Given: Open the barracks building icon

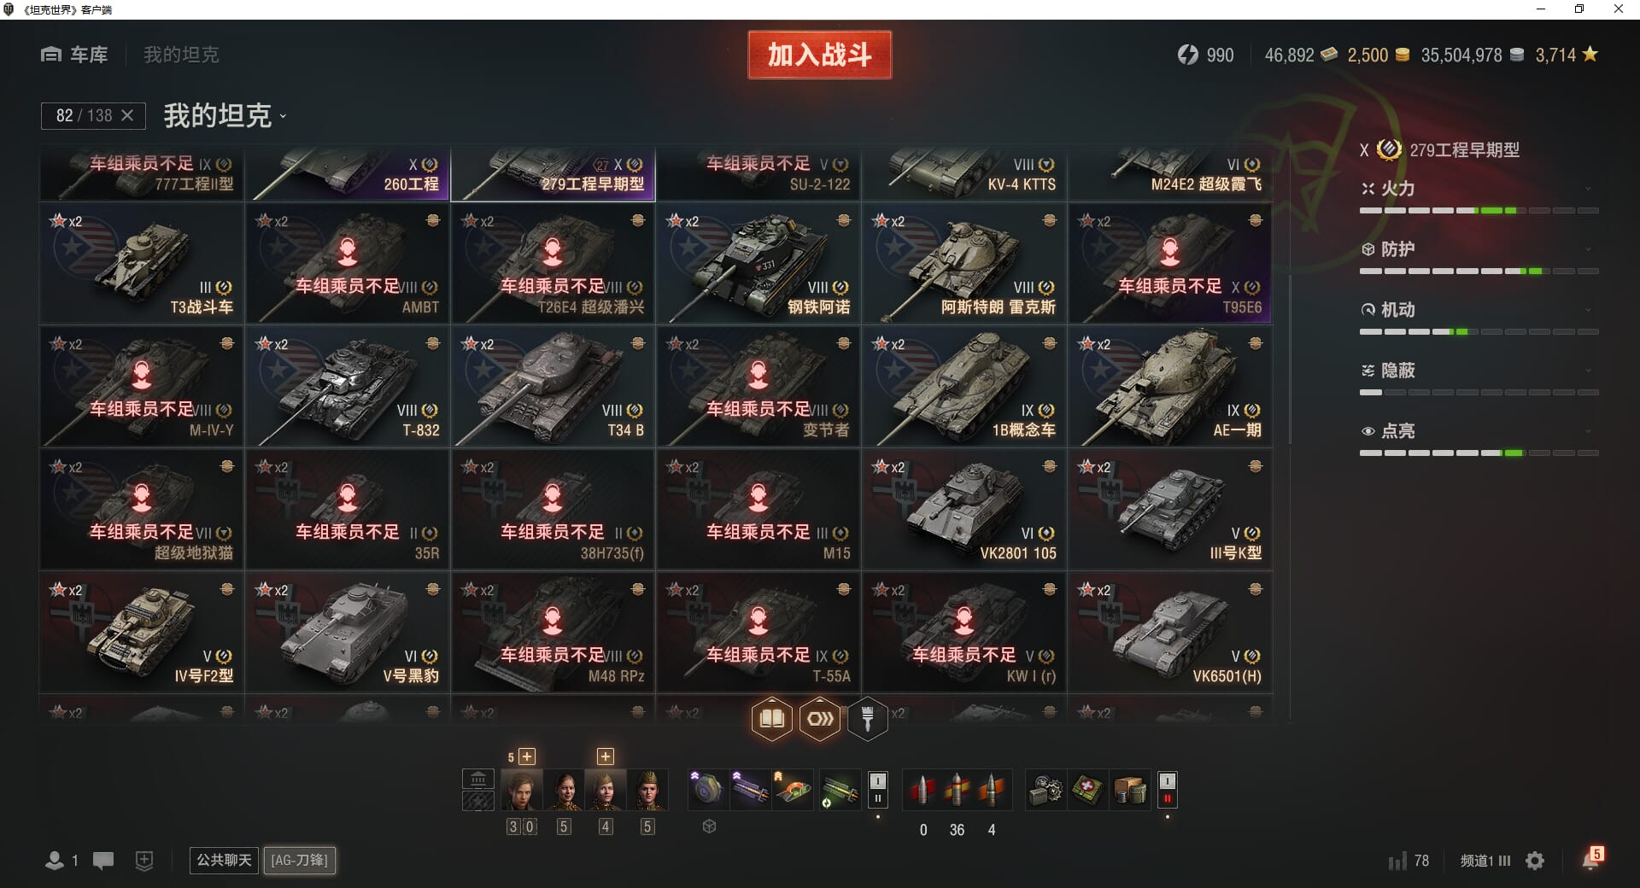Looking at the screenshot, I should pyautogui.click(x=478, y=779).
